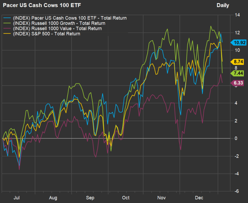
Task: Click the Oct label on time axis
Action: [x=126, y=197]
